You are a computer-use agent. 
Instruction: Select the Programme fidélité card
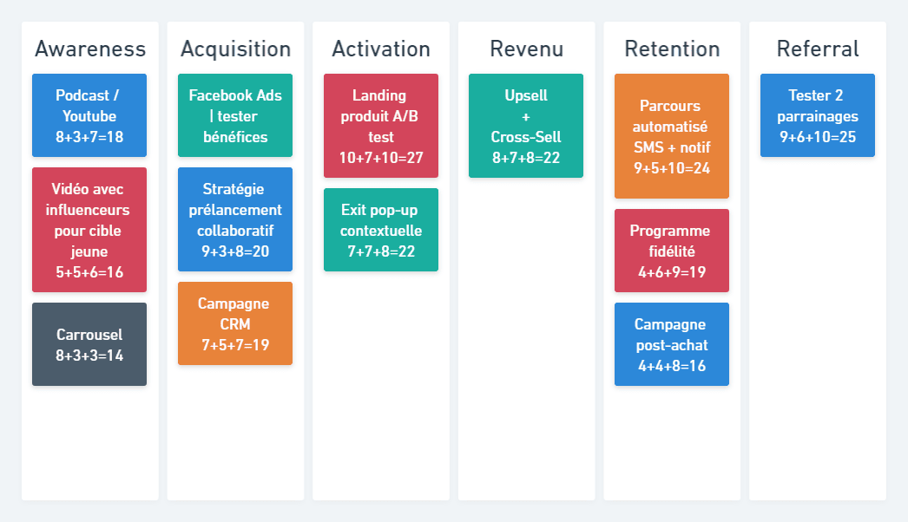click(x=672, y=251)
